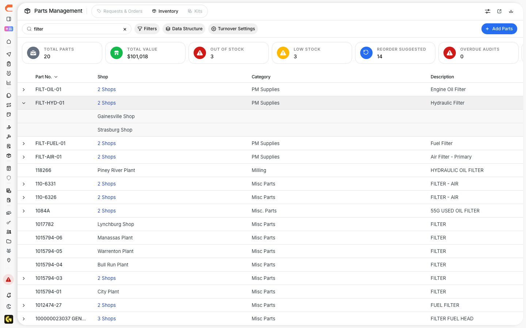Open the notifications bell icon

pos(9,295)
